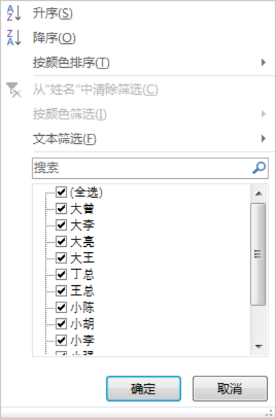Click the scrollbar down arrow

[x=258, y=346]
